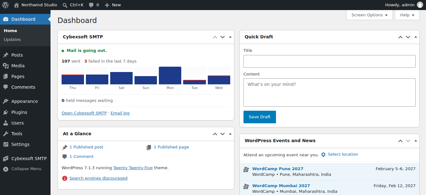Click the Appearance brush icon
This screenshot has width=426, height=195.
(6, 101)
